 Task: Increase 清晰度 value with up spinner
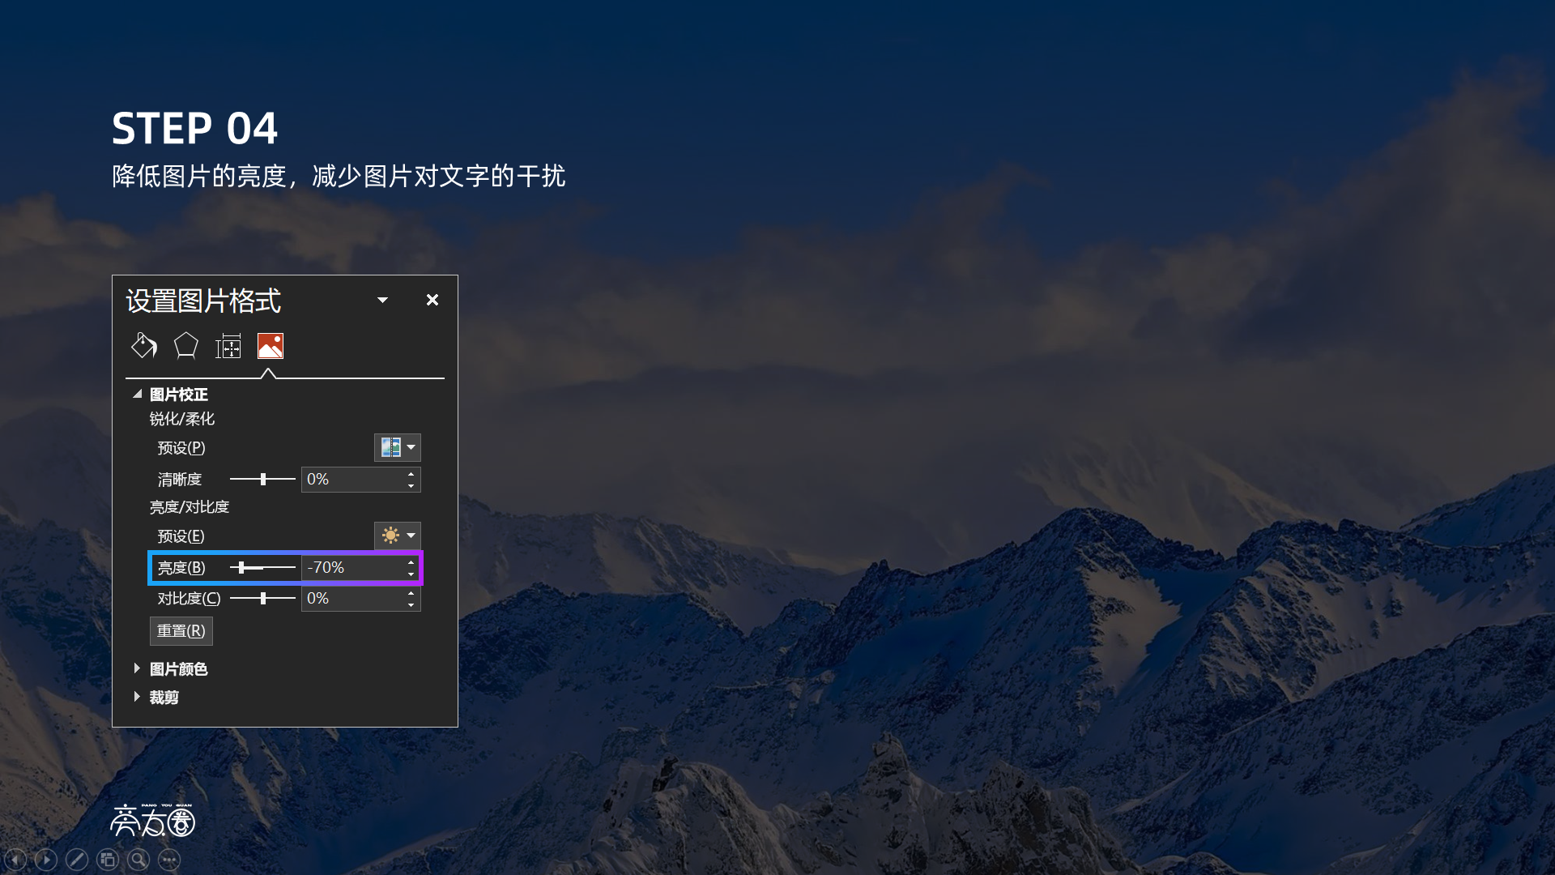coord(411,474)
